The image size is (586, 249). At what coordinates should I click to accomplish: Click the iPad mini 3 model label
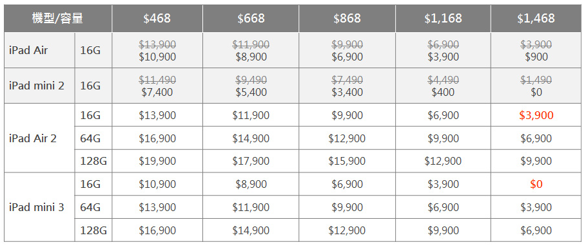37,207
